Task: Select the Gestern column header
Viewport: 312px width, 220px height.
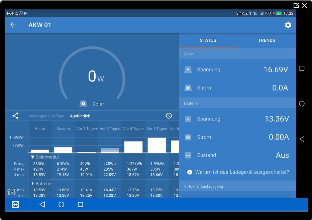Action: pyautogui.click(x=63, y=129)
